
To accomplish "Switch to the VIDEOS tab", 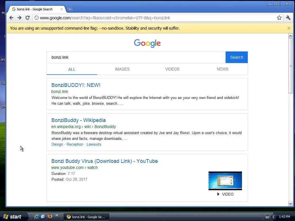I will [172, 69].
